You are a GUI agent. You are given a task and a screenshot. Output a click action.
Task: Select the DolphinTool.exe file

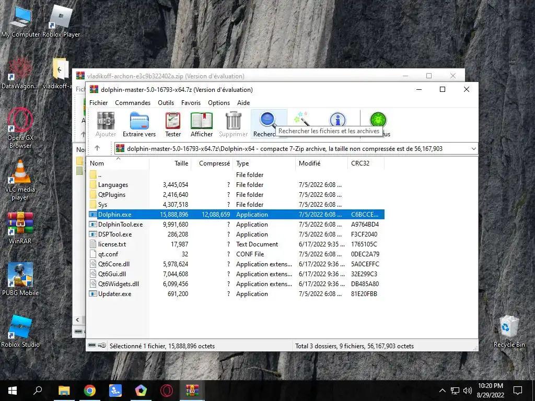click(236, 224)
